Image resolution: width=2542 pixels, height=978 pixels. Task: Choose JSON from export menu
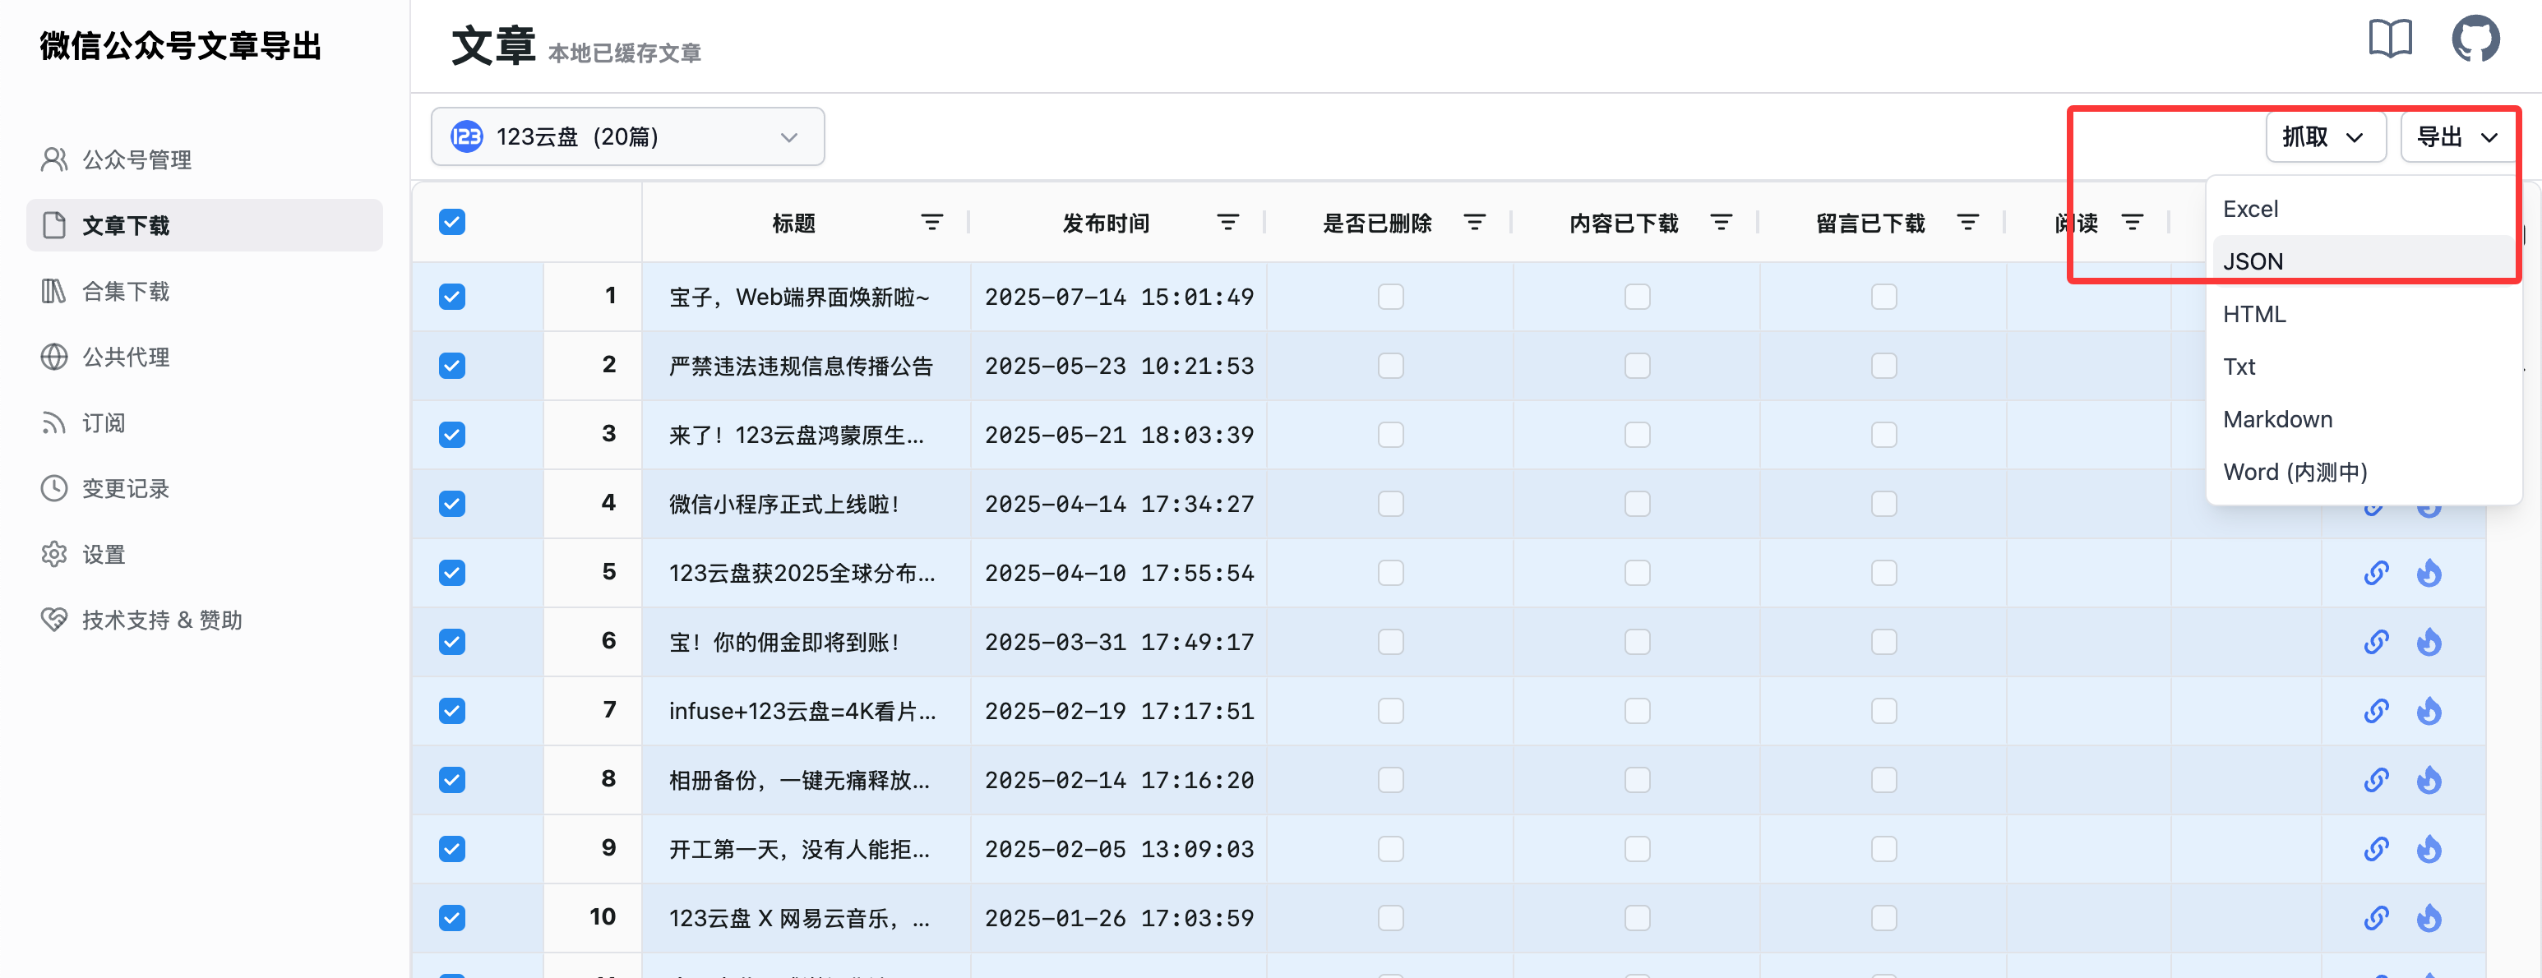click(2253, 261)
